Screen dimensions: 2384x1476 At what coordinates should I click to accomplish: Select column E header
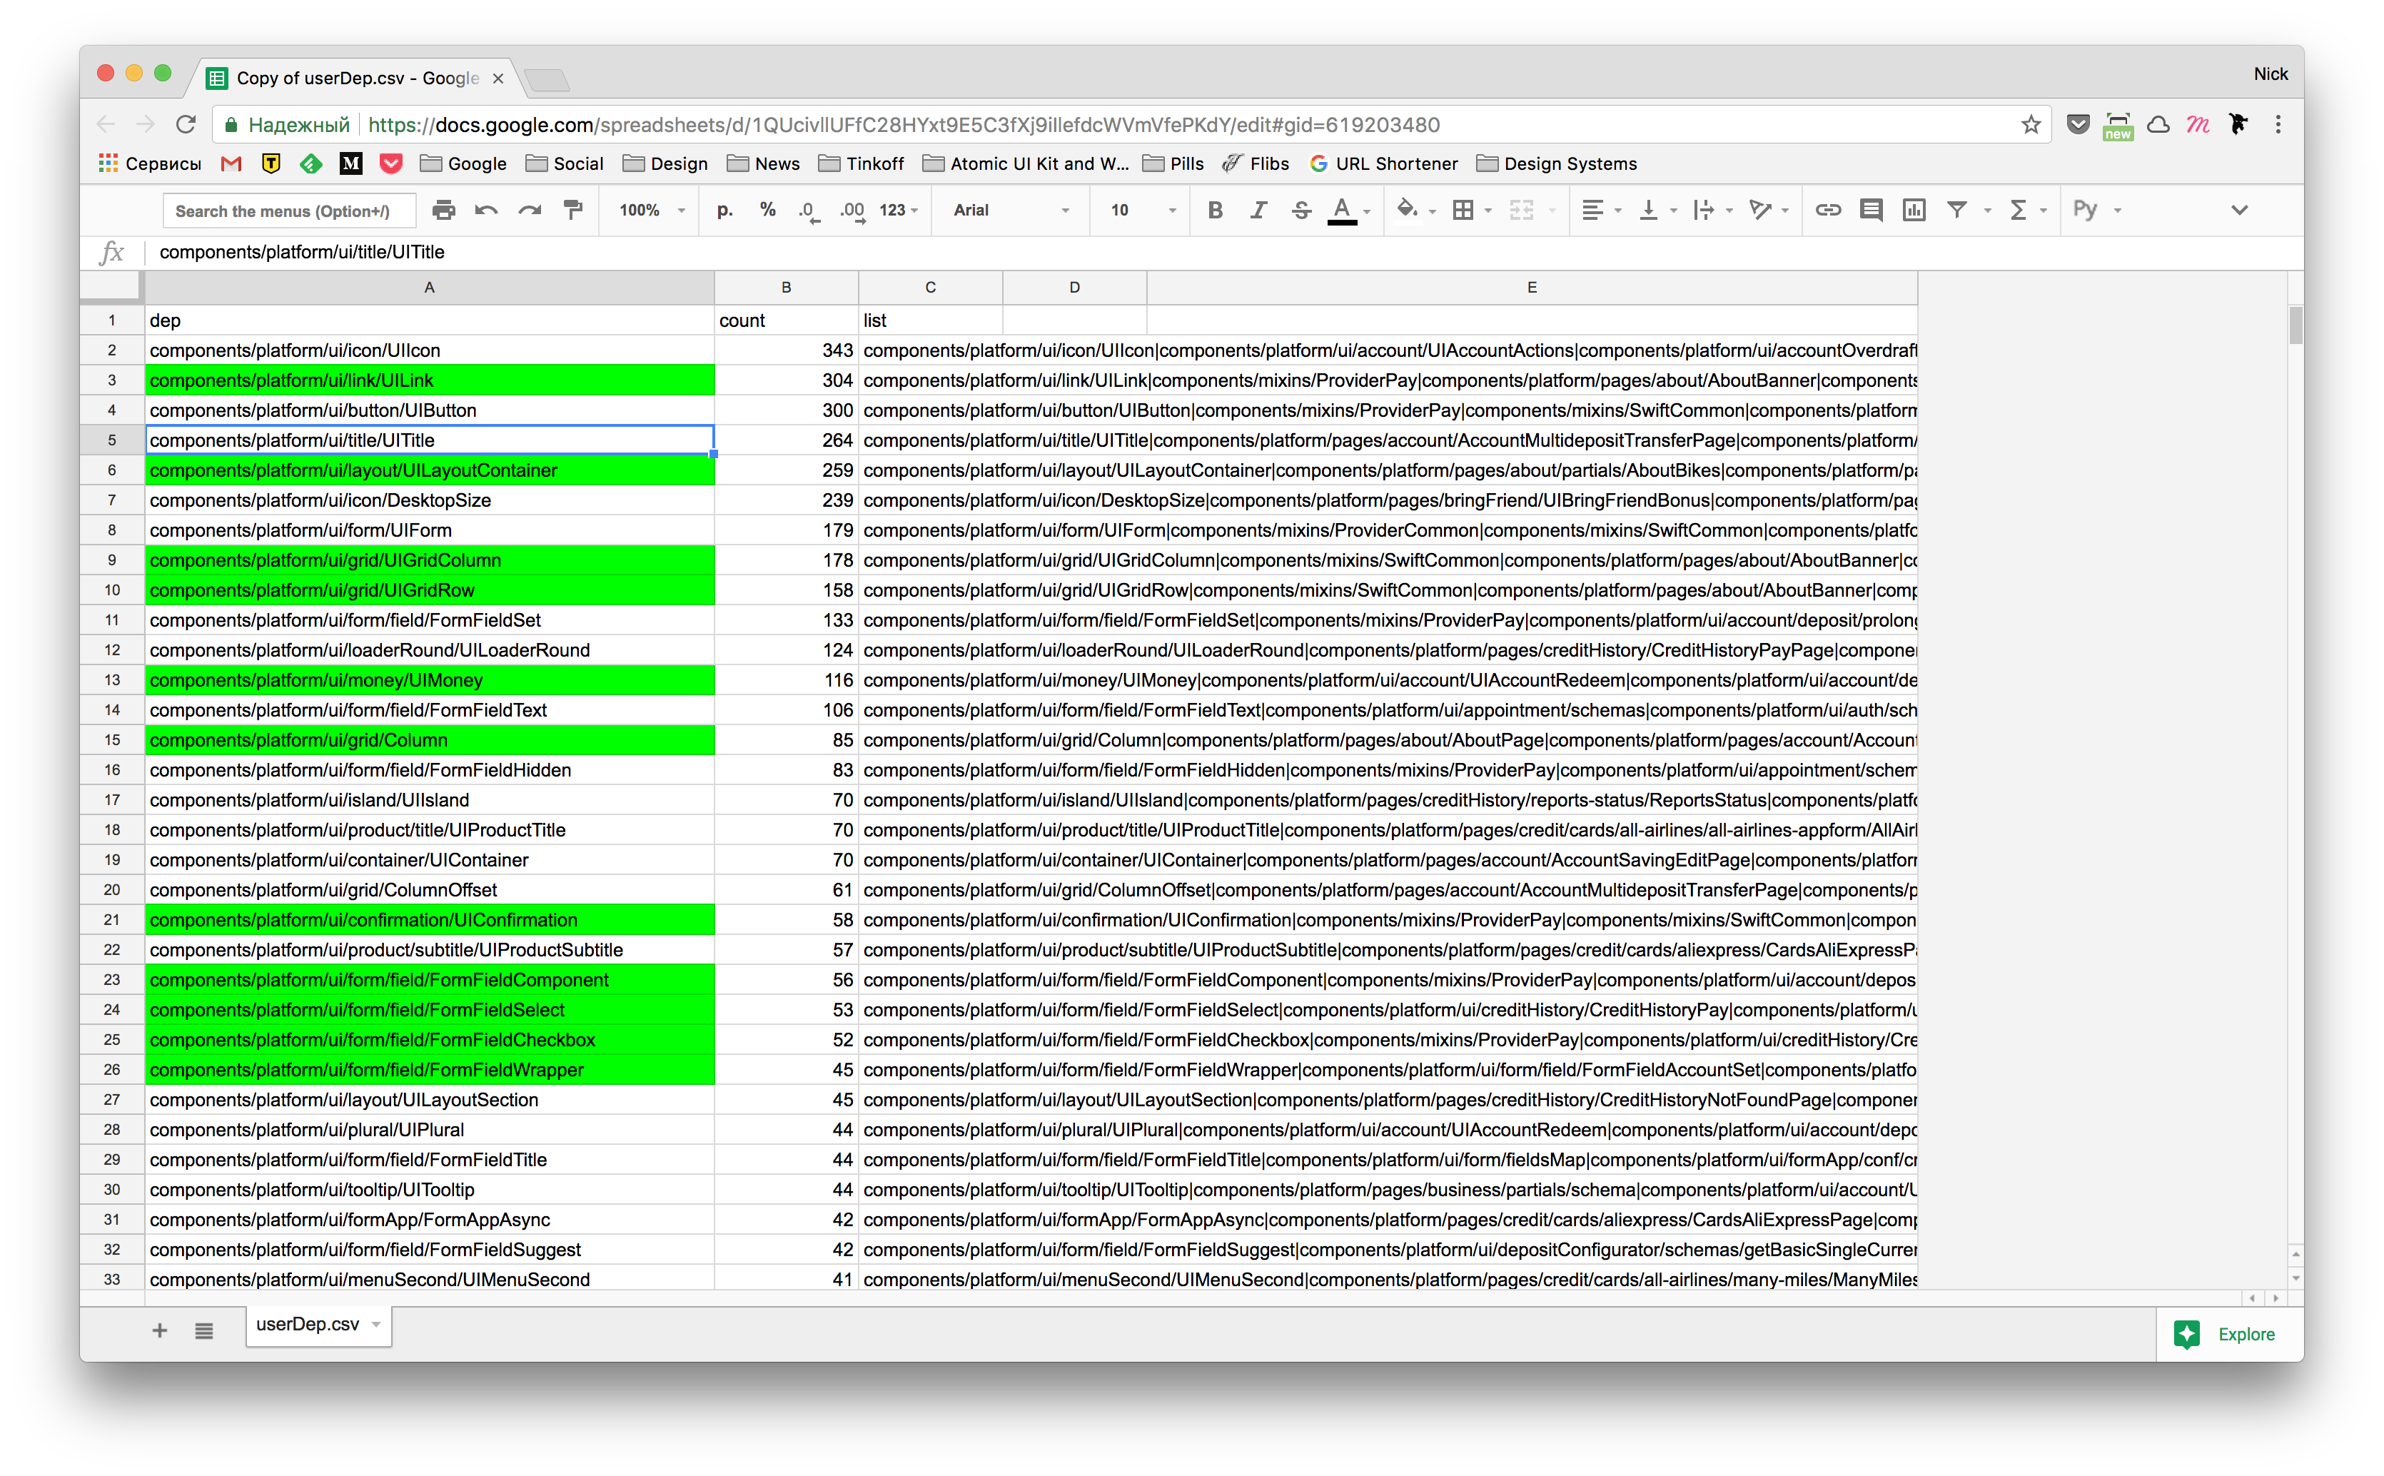click(x=1532, y=287)
